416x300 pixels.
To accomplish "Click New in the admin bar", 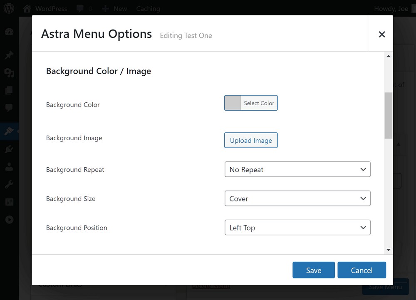I will pyautogui.click(x=115, y=9).
